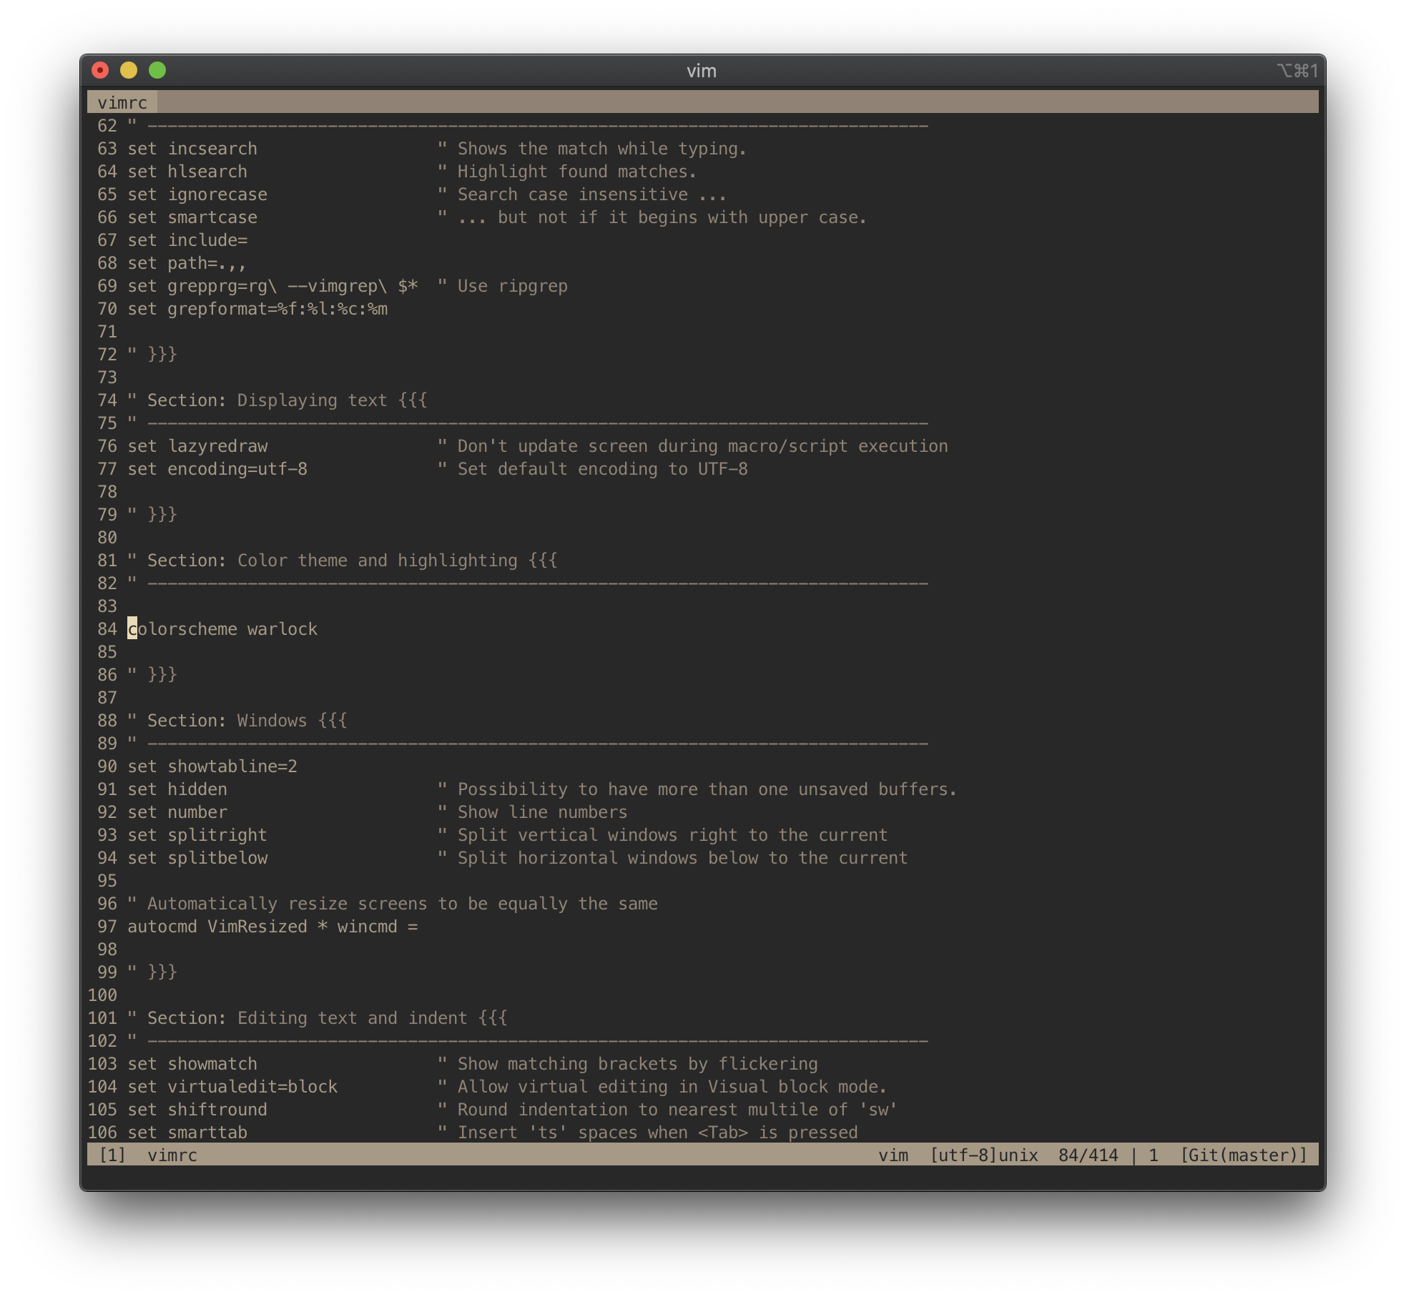This screenshot has height=1297, width=1406.
Task: Click fold marker on Displaying text section
Action: (x=413, y=400)
